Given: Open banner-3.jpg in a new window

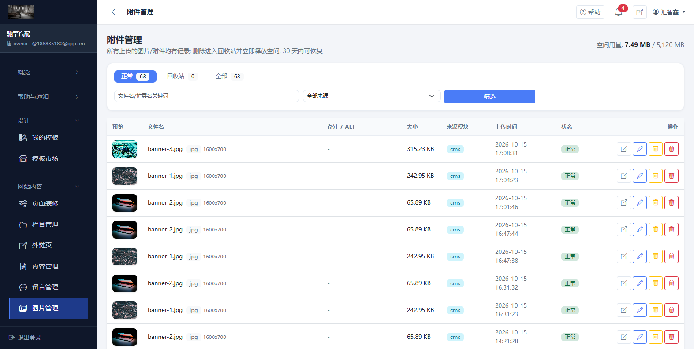Looking at the screenshot, I should coord(624,149).
